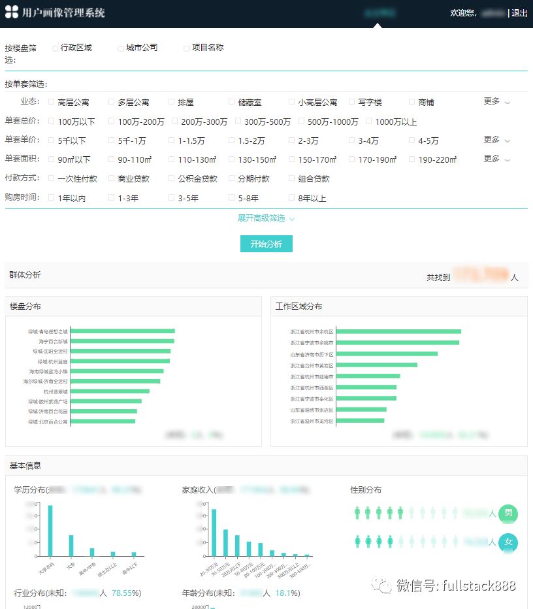Click the 男 gender badge icon

508,514
